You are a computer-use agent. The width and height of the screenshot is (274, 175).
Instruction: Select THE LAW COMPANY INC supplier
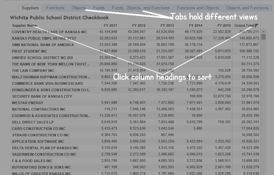click(33, 71)
